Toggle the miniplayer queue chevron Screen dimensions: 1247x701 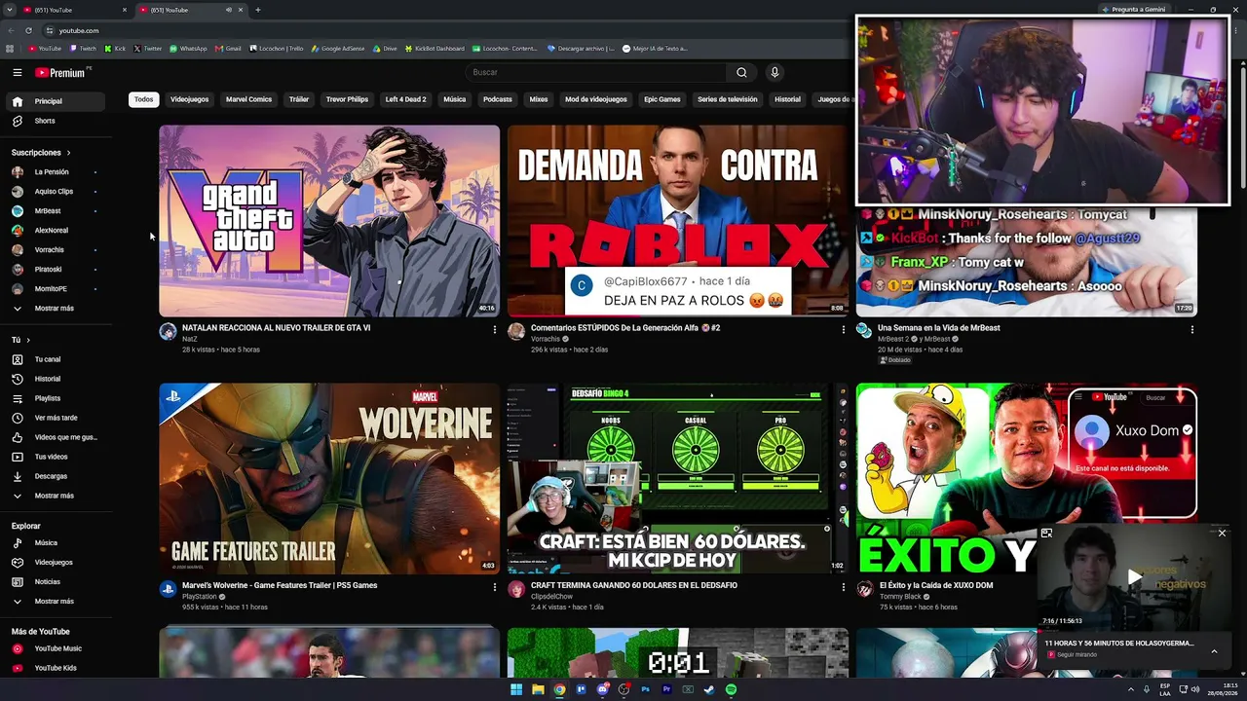[x=1214, y=651]
